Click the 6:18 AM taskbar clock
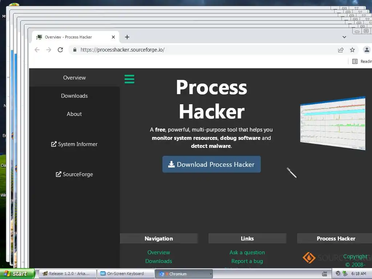 [x=359, y=274]
